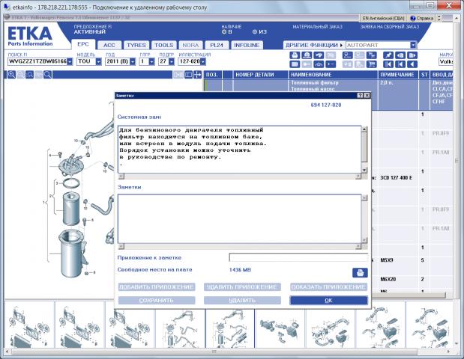This screenshot has height=359, width=464.
Task: Switch to the ACC tab
Action: pyautogui.click(x=109, y=45)
